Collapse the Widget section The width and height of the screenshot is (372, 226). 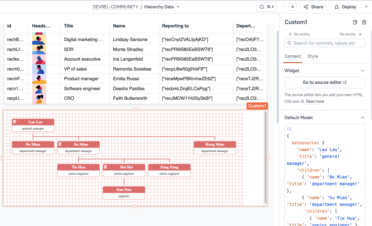click(x=362, y=71)
